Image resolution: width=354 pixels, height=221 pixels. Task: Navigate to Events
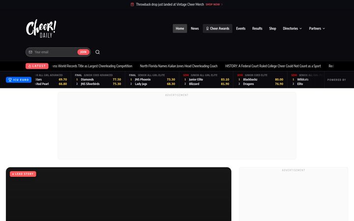pos(240,28)
